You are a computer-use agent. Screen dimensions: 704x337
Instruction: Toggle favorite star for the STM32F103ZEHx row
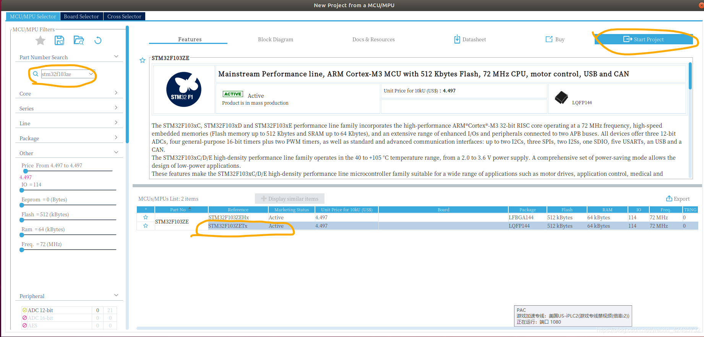pos(146,217)
